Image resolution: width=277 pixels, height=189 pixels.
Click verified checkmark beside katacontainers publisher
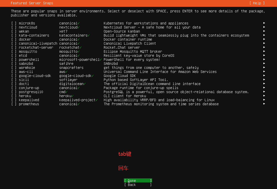tap(89, 36)
